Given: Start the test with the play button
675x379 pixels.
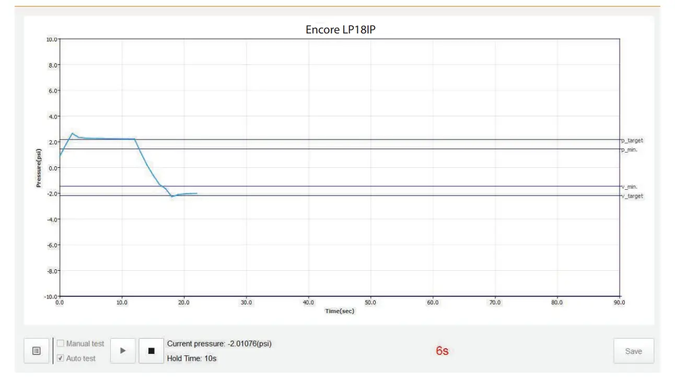Looking at the screenshot, I should pos(123,351).
